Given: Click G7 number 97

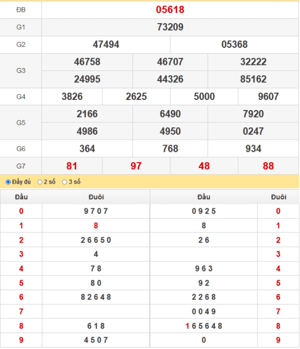Looking at the screenshot, I should (x=136, y=166).
